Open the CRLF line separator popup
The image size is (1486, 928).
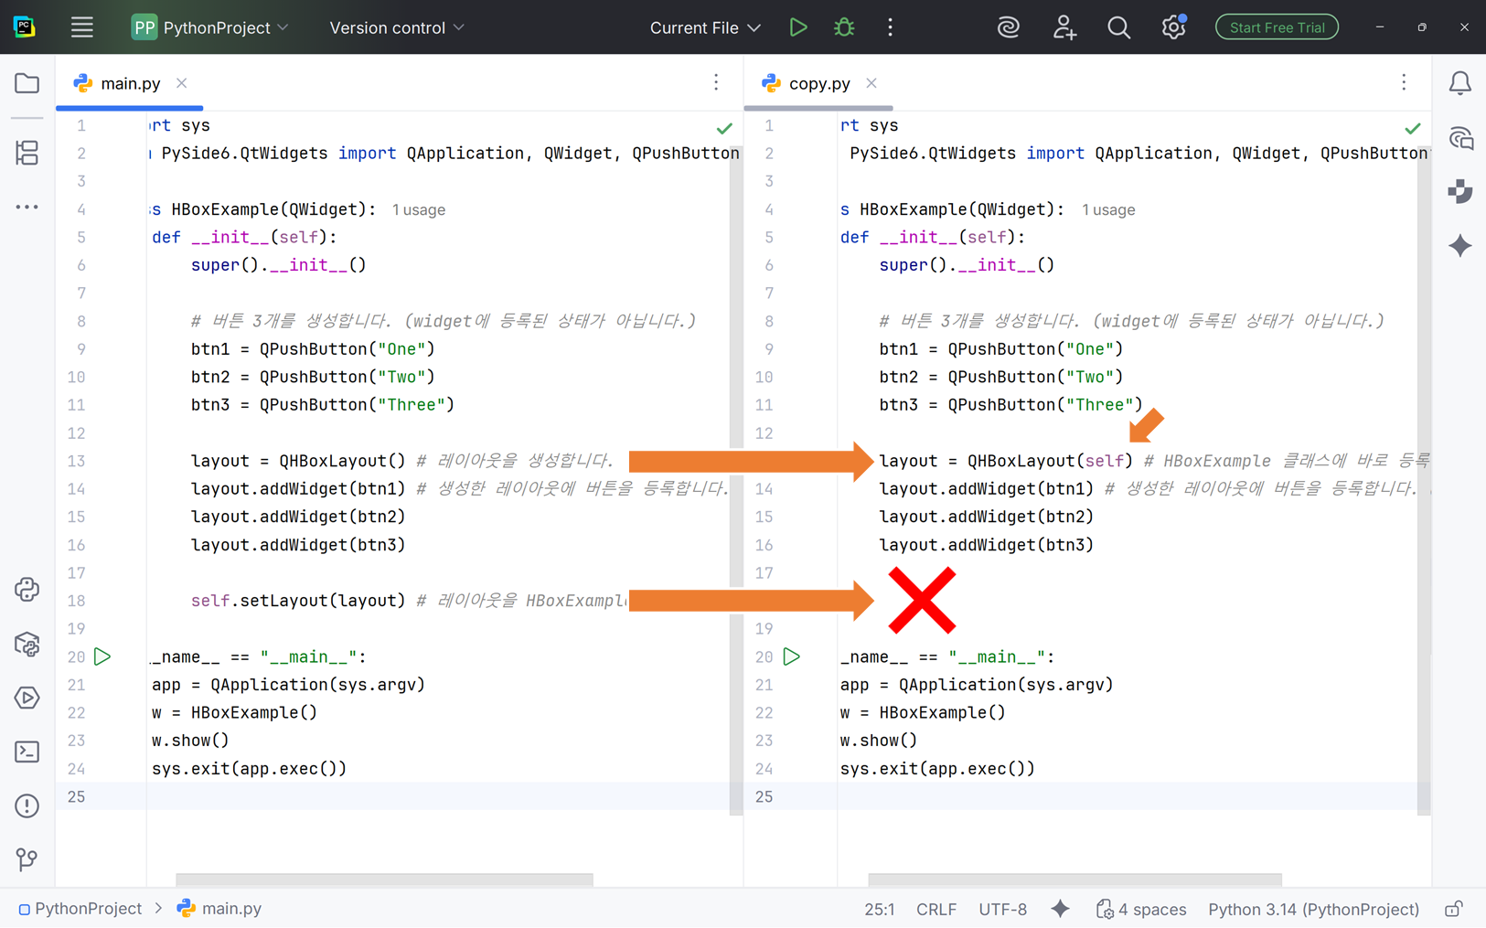pos(936,909)
